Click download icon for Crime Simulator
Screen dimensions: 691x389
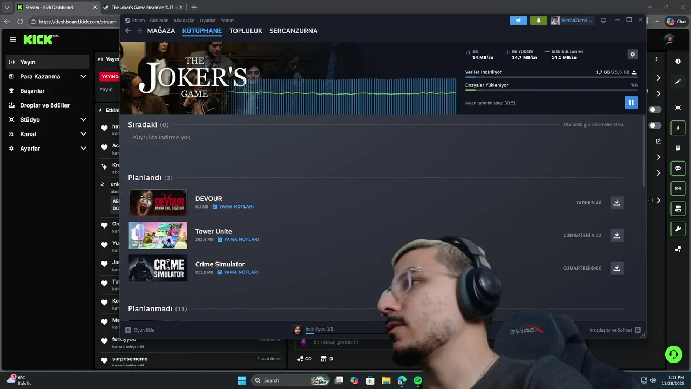pos(617,268)
